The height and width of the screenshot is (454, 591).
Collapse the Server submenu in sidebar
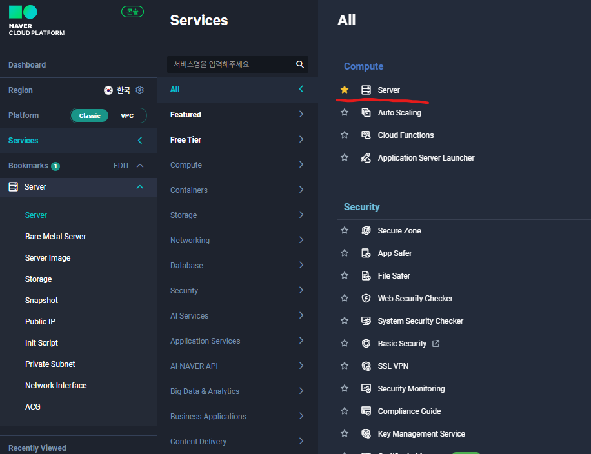pyautogui.click(x=140, y=187)
